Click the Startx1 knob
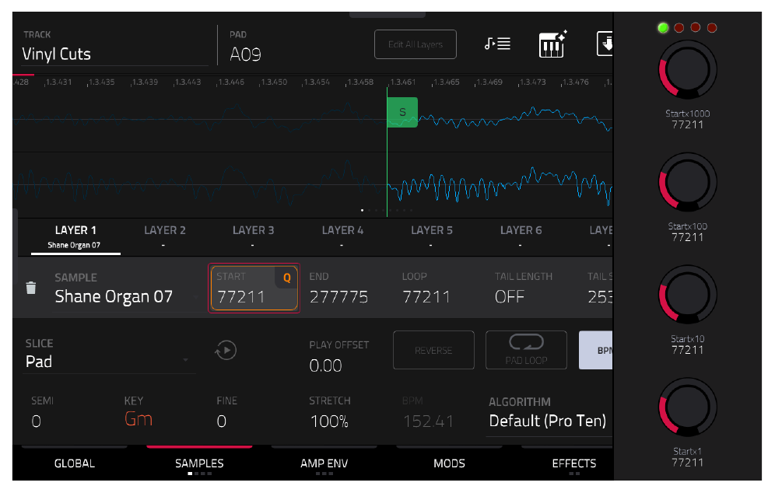Image resolution: width=775 pixels, height=493 pixels. click(x=688, y=407)
